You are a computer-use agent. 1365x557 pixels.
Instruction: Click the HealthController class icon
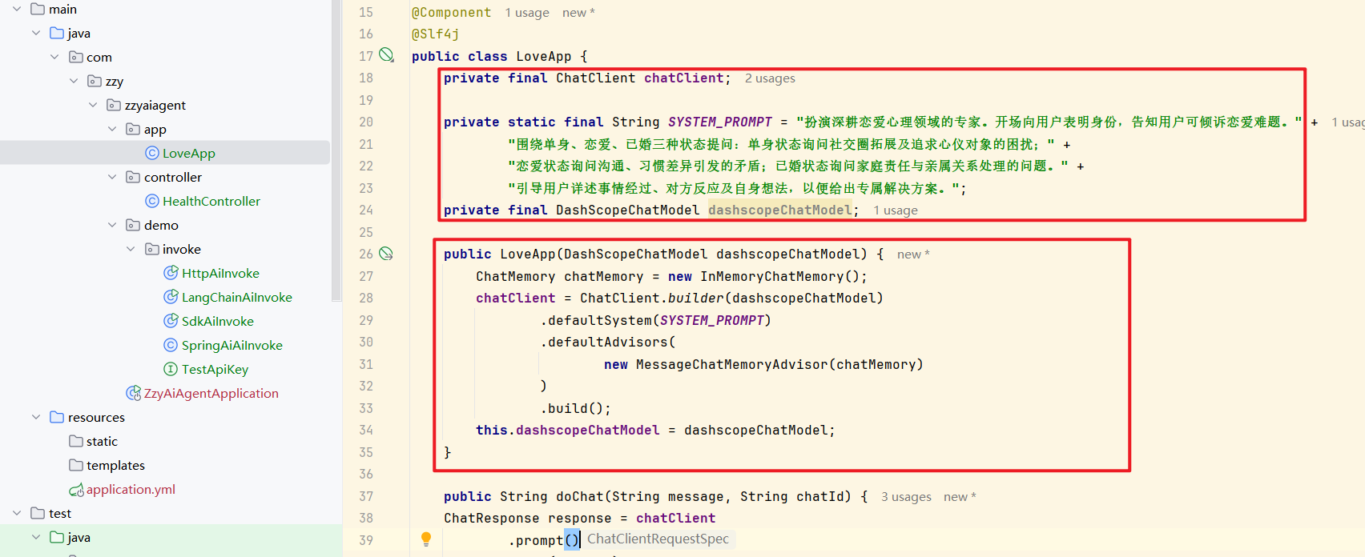click(x=151, y=201)
